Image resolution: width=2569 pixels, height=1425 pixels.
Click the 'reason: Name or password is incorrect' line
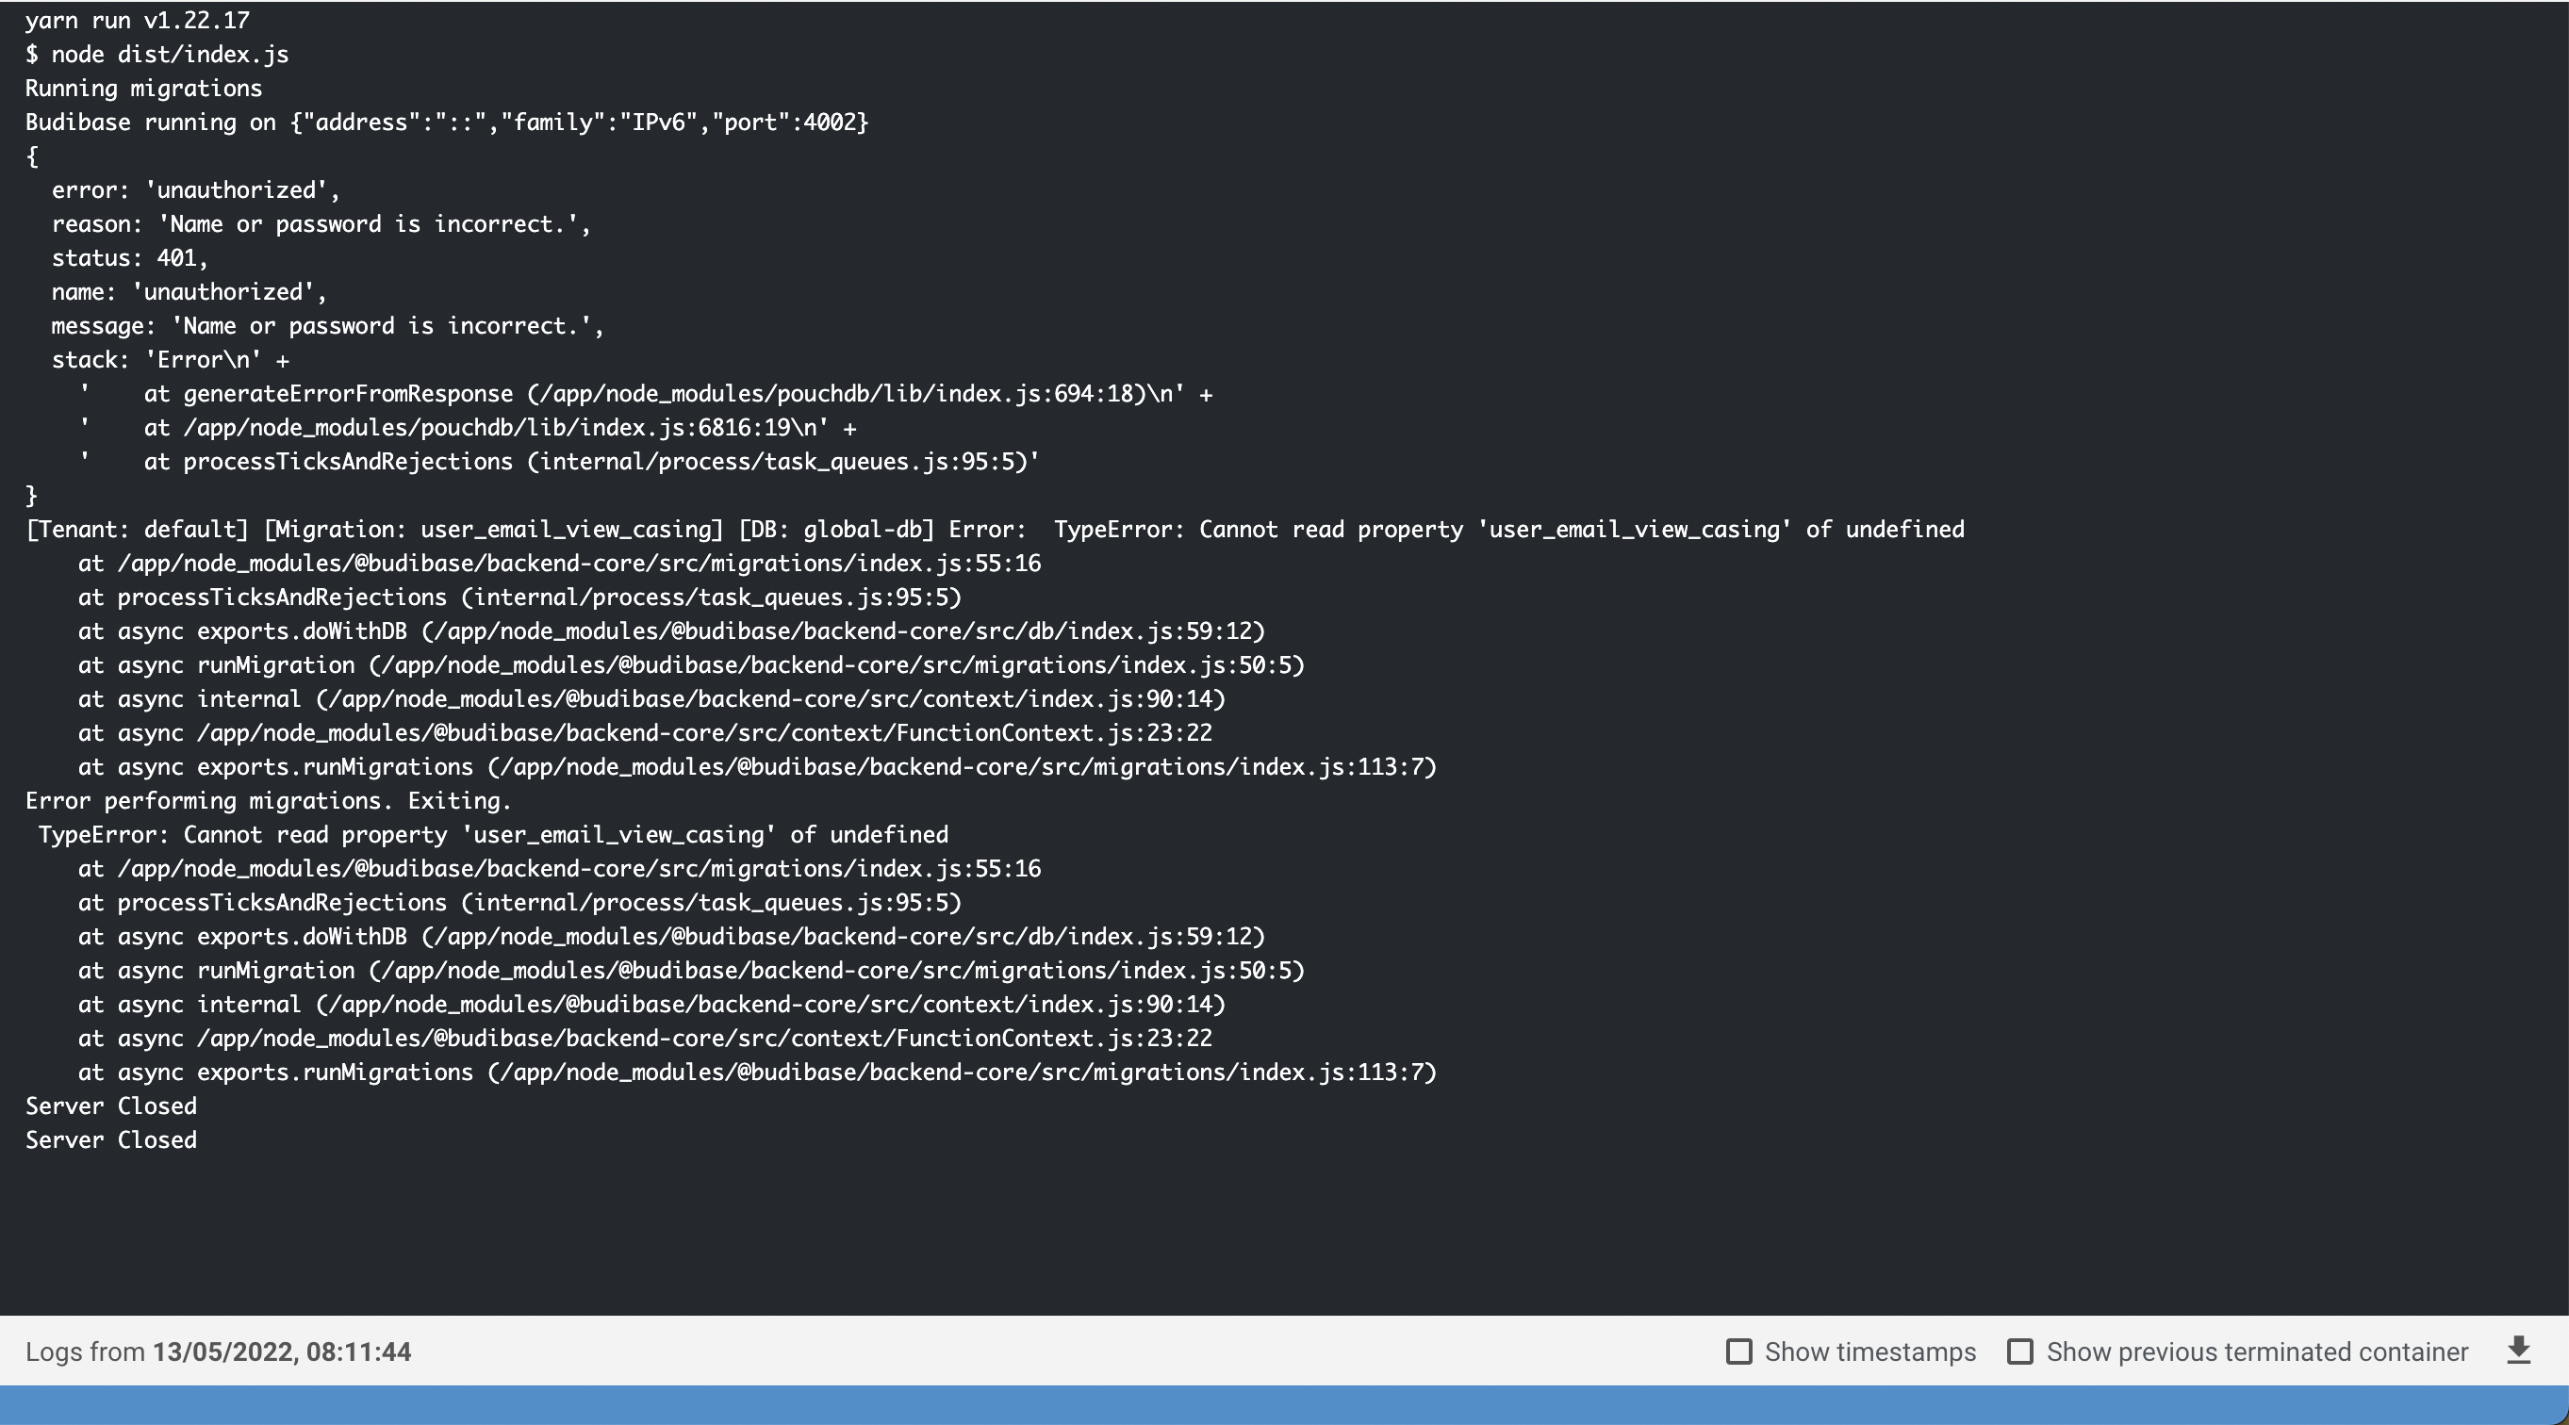(321, 223)
